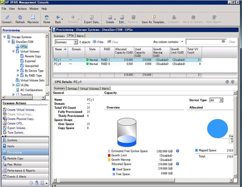Image resolution: width=242 pixels, height=187 pixels.
Task: Click the list icon at the sidebar bottom
Action: (x=42, y=183)
